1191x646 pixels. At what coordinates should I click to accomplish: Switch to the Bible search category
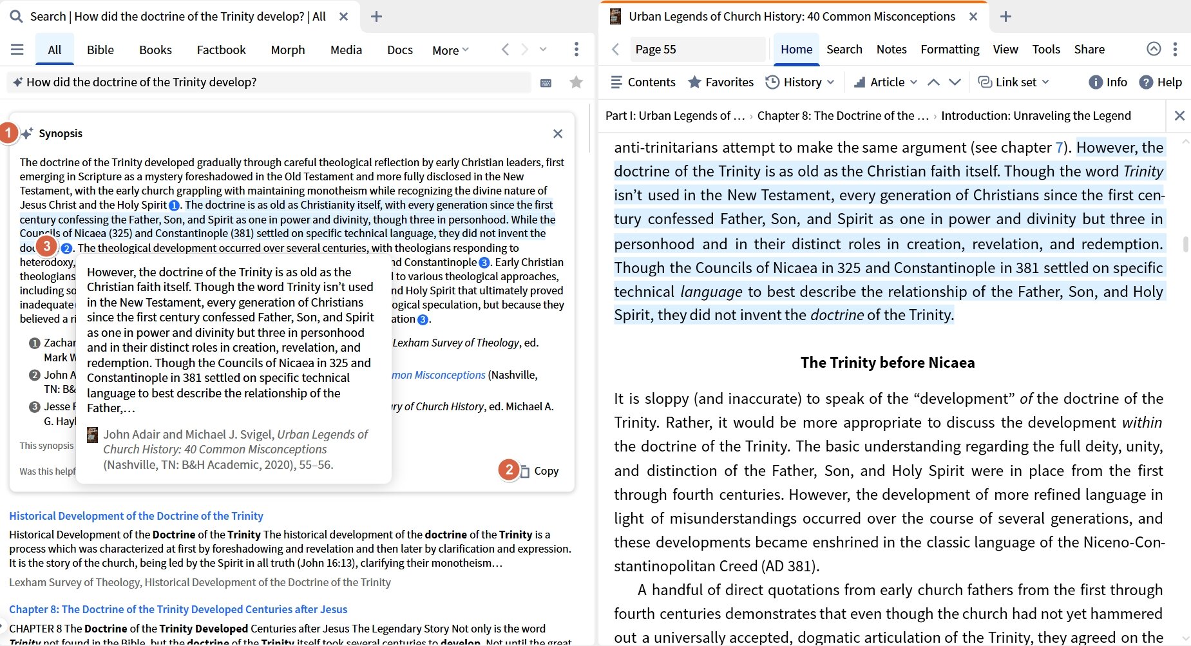[x=100, y=50]
